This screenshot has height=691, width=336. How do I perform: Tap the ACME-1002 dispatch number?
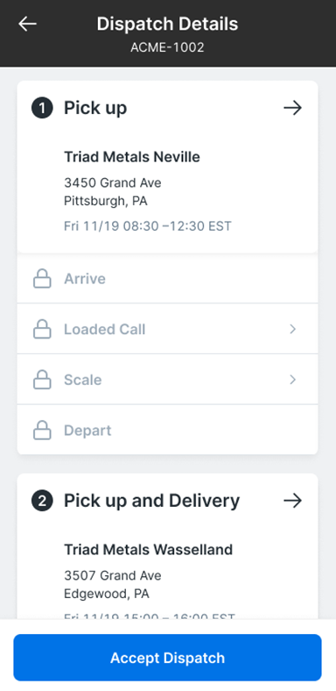pos(167,47)
